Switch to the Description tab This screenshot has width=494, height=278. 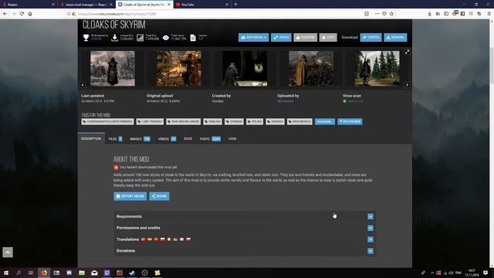91,139
